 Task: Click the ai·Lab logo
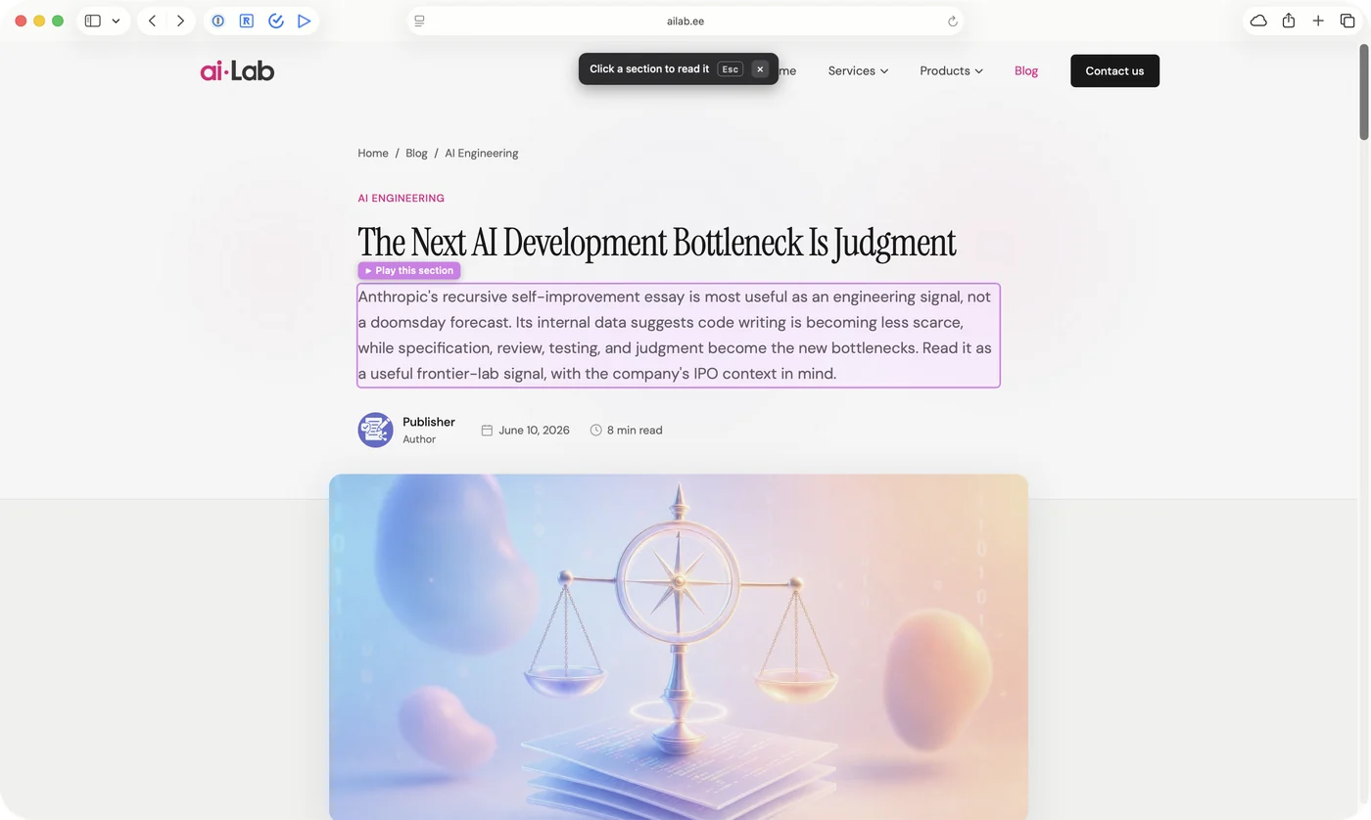(237, 70)
